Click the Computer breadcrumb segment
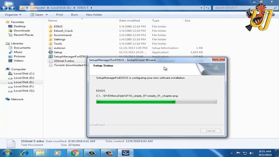This screenshot has width=279, height=157. [37, 8]
